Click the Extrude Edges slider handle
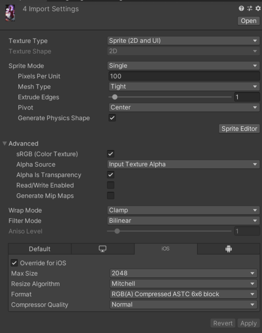The width and height of the screenshot is (262, 333). click(115, 97)
